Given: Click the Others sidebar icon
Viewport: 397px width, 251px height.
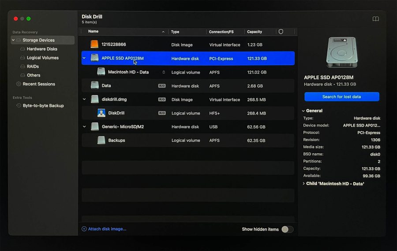Looking at the screenshot, I should coord(22,75).
